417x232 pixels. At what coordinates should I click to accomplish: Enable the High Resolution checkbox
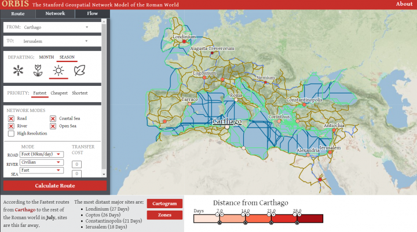[12, 133]
